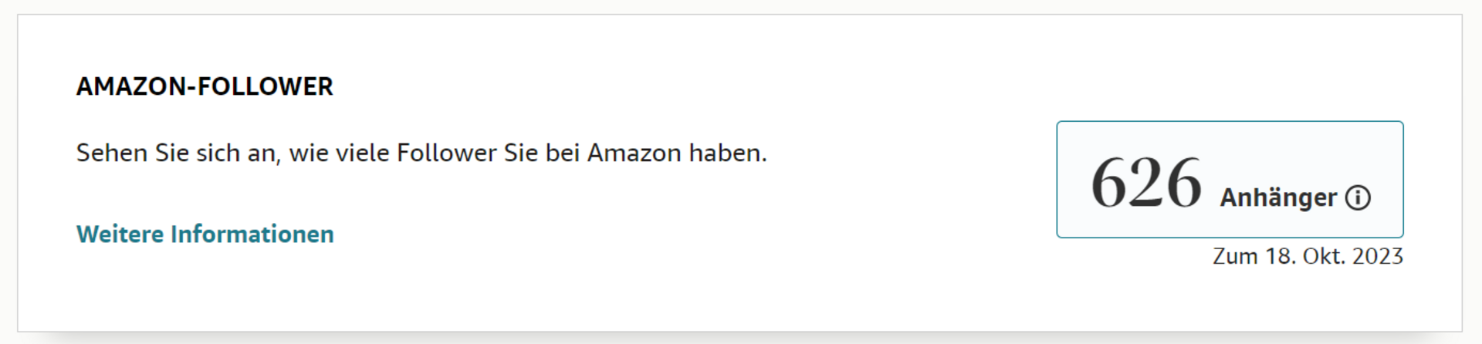Click the word Informationen in the teal link

pyautogui.click(x=252, y=234)
